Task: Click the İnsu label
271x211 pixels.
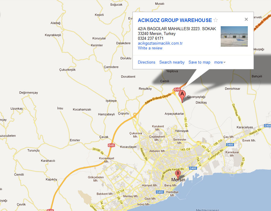Action: click(x=60, y=108)
